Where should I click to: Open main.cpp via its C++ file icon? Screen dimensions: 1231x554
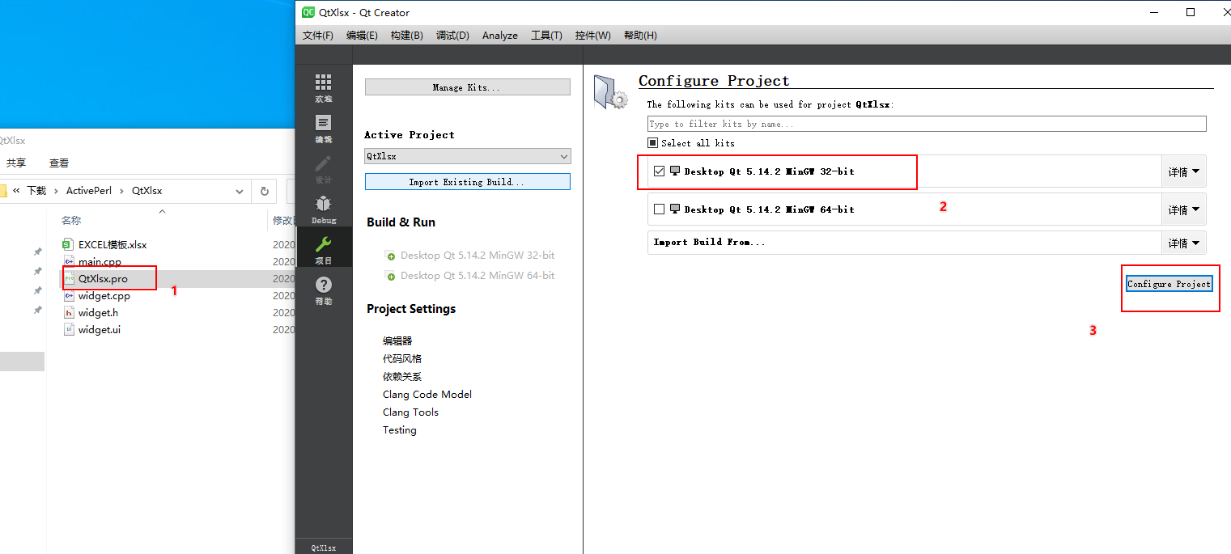pyautogui.click(x=70, y=261)
